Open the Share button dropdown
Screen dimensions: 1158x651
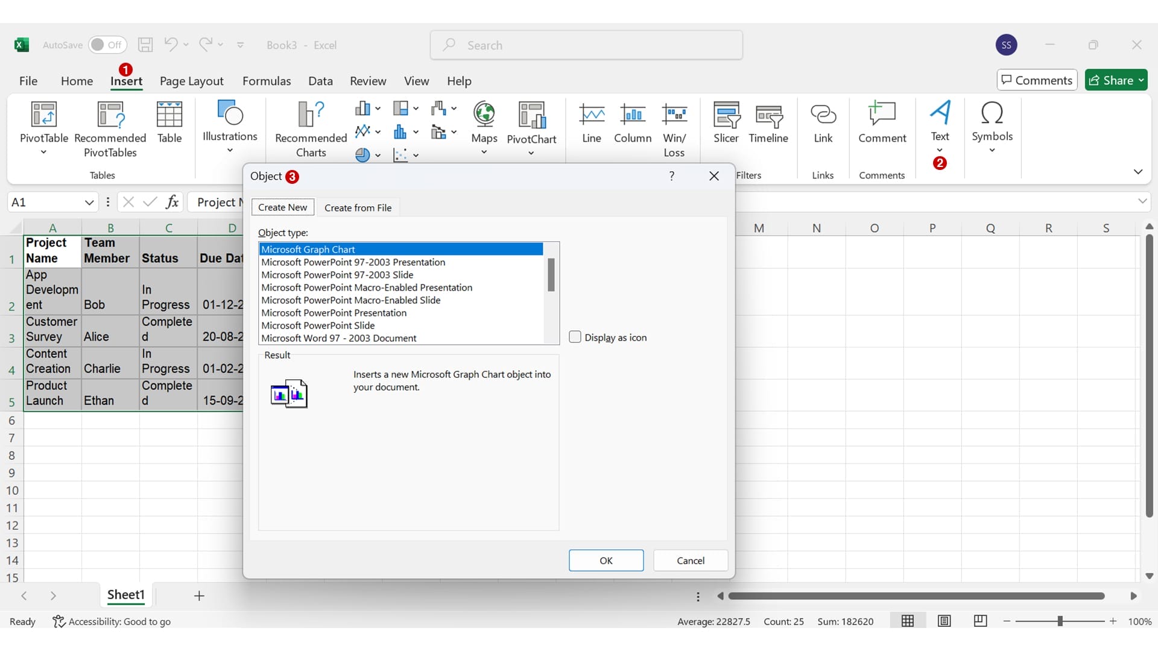click(x=1142, y=80)
